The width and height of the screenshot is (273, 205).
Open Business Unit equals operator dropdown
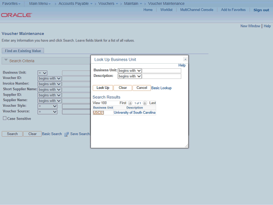[42, 73]
